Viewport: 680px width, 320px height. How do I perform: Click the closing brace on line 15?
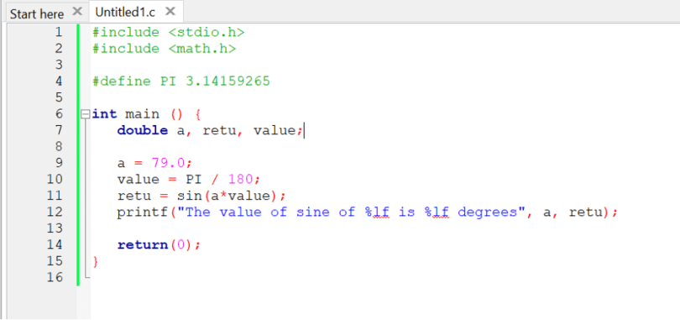pyautogui.click(x=96, y=261)
